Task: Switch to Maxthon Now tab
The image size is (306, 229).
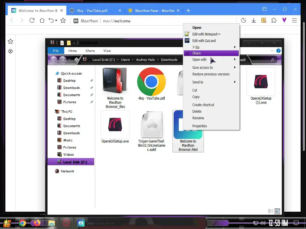Action: 154,10
